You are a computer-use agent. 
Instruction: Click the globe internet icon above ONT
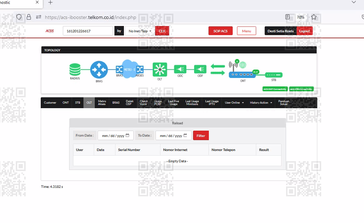243,65
